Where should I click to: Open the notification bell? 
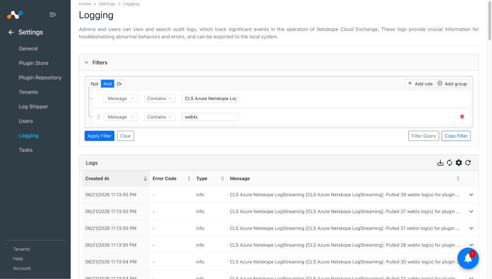468,258
